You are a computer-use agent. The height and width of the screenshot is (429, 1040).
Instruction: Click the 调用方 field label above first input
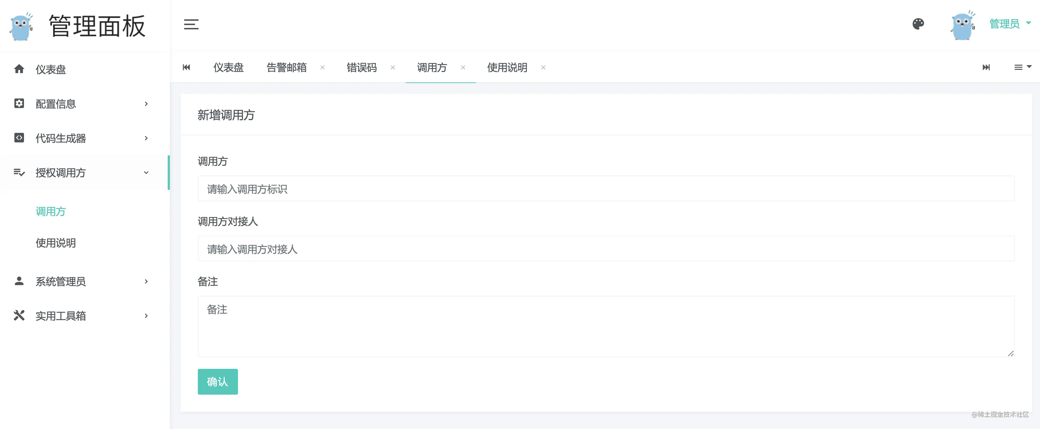click(x=213, y=161)
